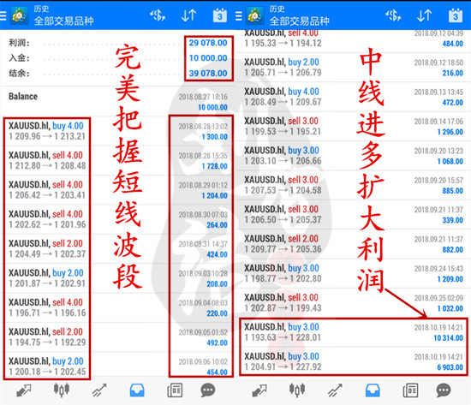Open trade buy 2.00 at 1 205.71
This screenshot has width=471, height=405.
tap(353, 68)
